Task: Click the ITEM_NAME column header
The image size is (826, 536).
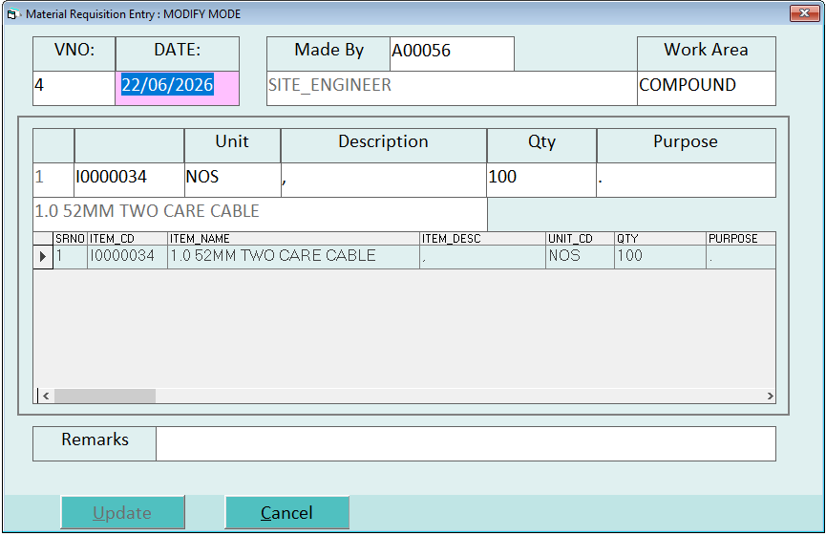Action: (293, 238)
